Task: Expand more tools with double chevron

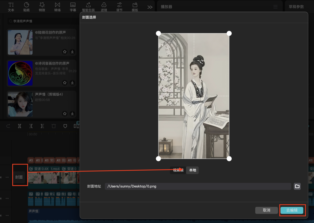Action: 150,7
